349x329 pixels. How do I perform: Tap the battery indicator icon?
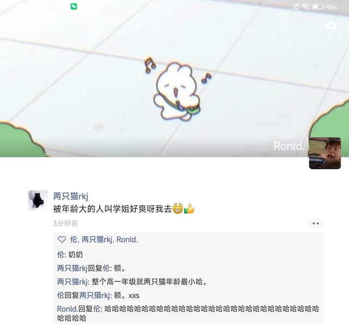(x=318, y=7)
